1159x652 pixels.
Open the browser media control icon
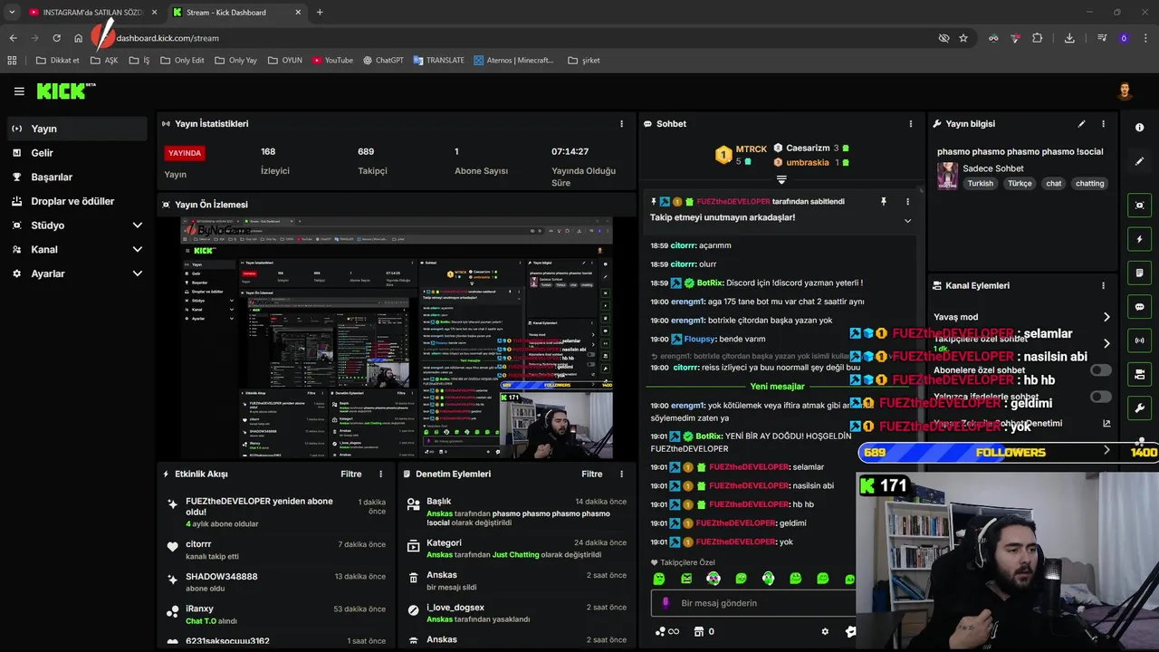[1102, 38]
